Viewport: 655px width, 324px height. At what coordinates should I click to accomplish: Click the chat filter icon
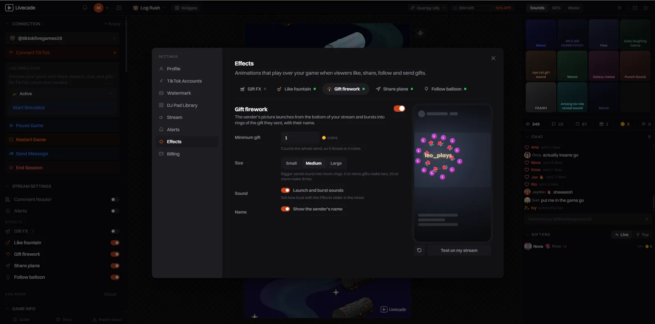tap(649, 137)
